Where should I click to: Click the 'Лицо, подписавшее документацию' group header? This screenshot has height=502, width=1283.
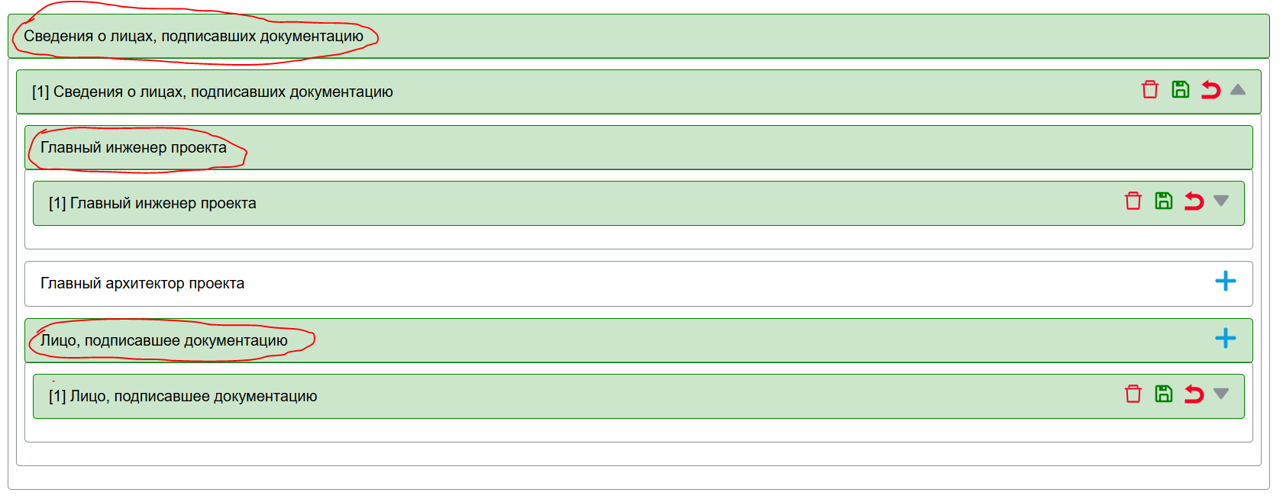point(164,340)
